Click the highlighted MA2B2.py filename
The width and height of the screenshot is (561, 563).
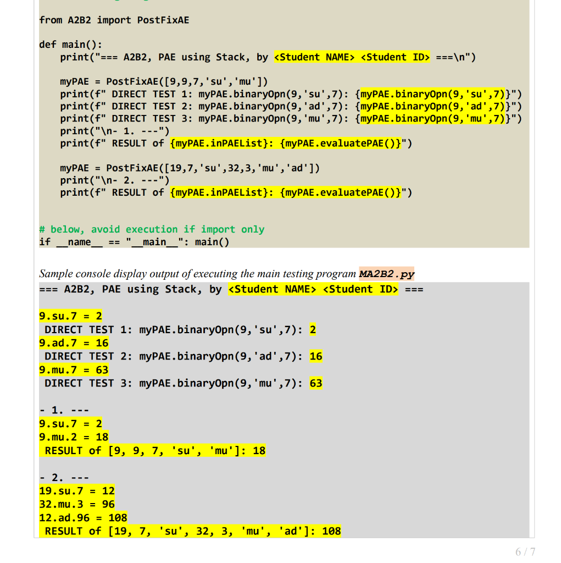[x=386, y=273]
